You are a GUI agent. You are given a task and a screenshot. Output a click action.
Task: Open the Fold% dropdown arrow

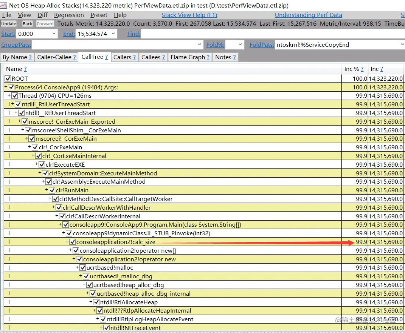click(x=240, y=45)
